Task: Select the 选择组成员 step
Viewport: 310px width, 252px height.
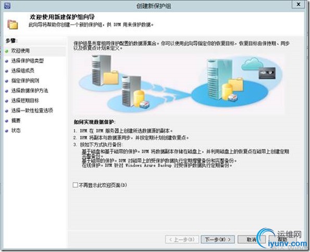Action: (22, 71)
